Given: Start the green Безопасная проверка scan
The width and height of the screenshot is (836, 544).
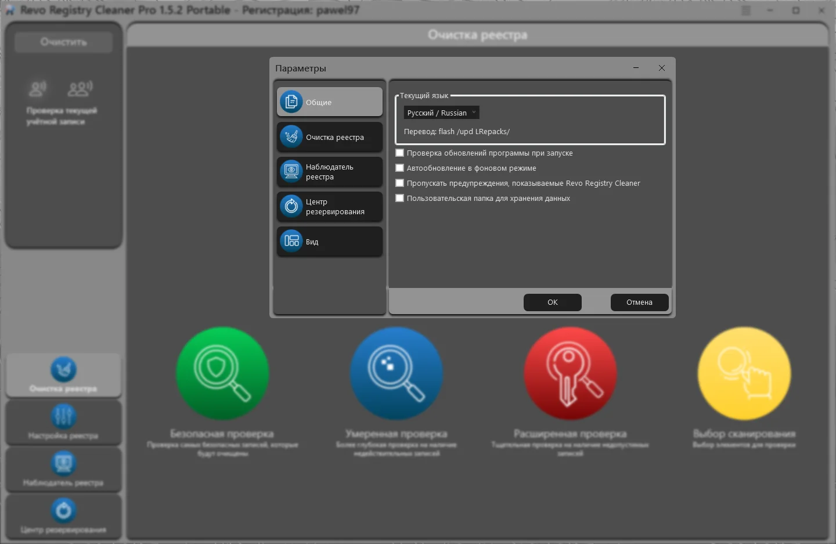Looking at the screenshot, I should coord(222,373).
